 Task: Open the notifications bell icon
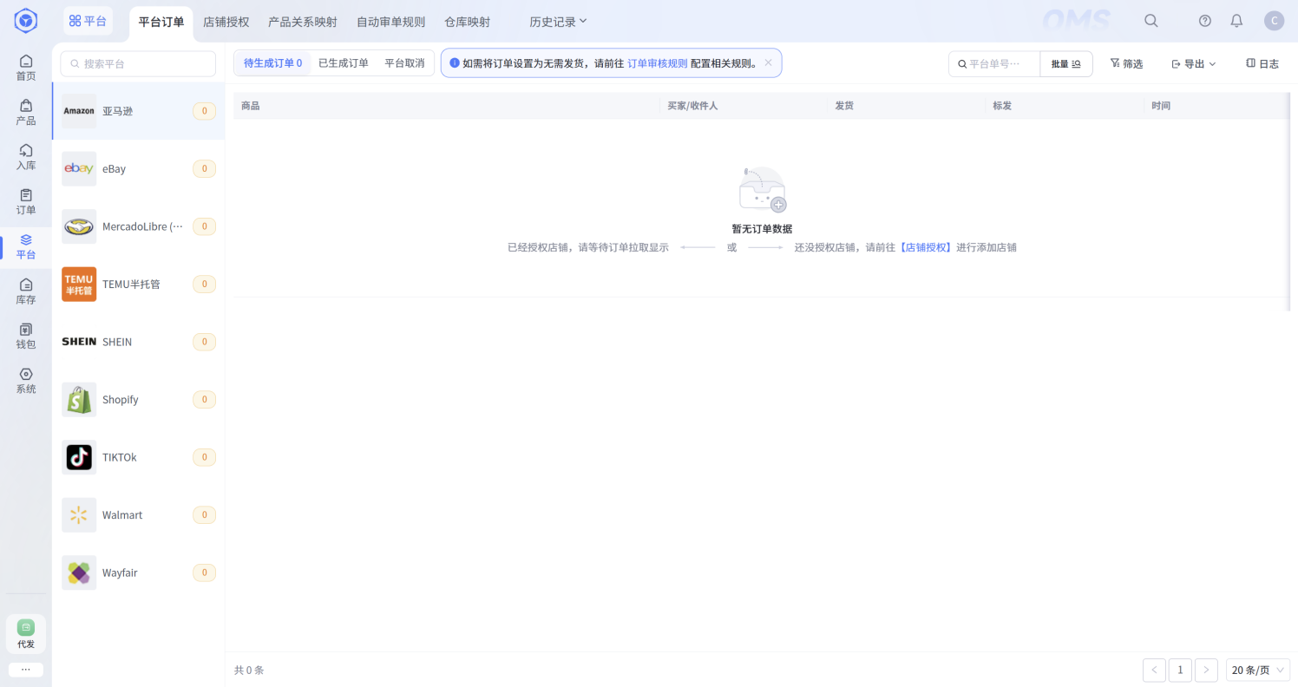[x=1237, y=21]
